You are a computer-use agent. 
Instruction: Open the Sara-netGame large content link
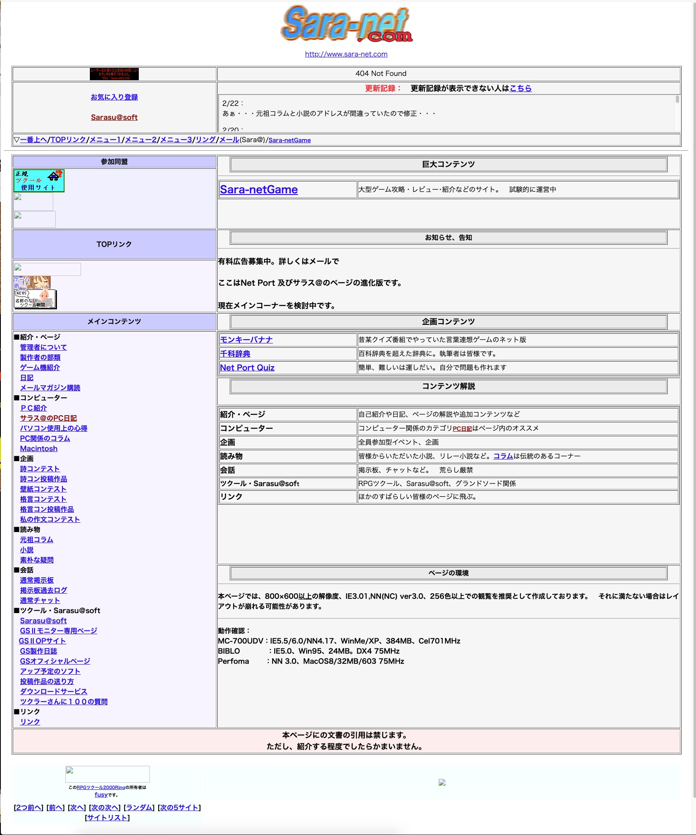coord(259,189)
